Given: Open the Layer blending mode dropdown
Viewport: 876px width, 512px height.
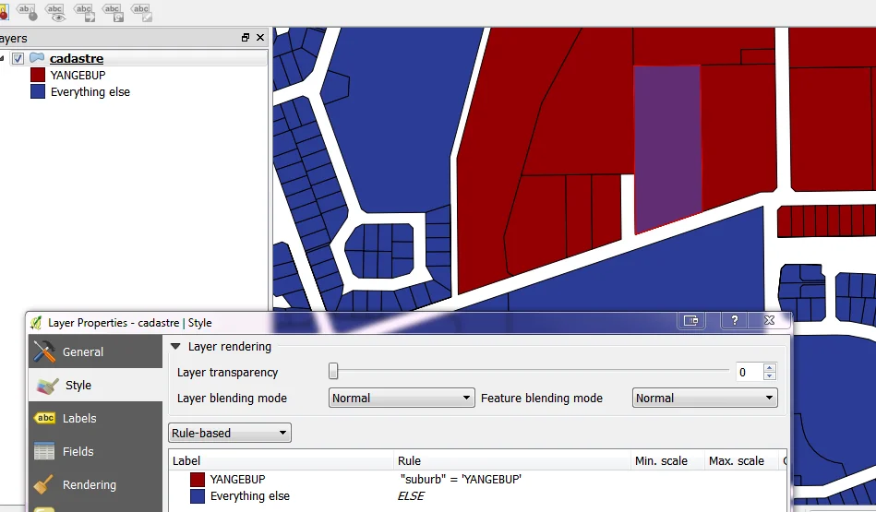Looking at the screenshot, I should click(402, 399).
